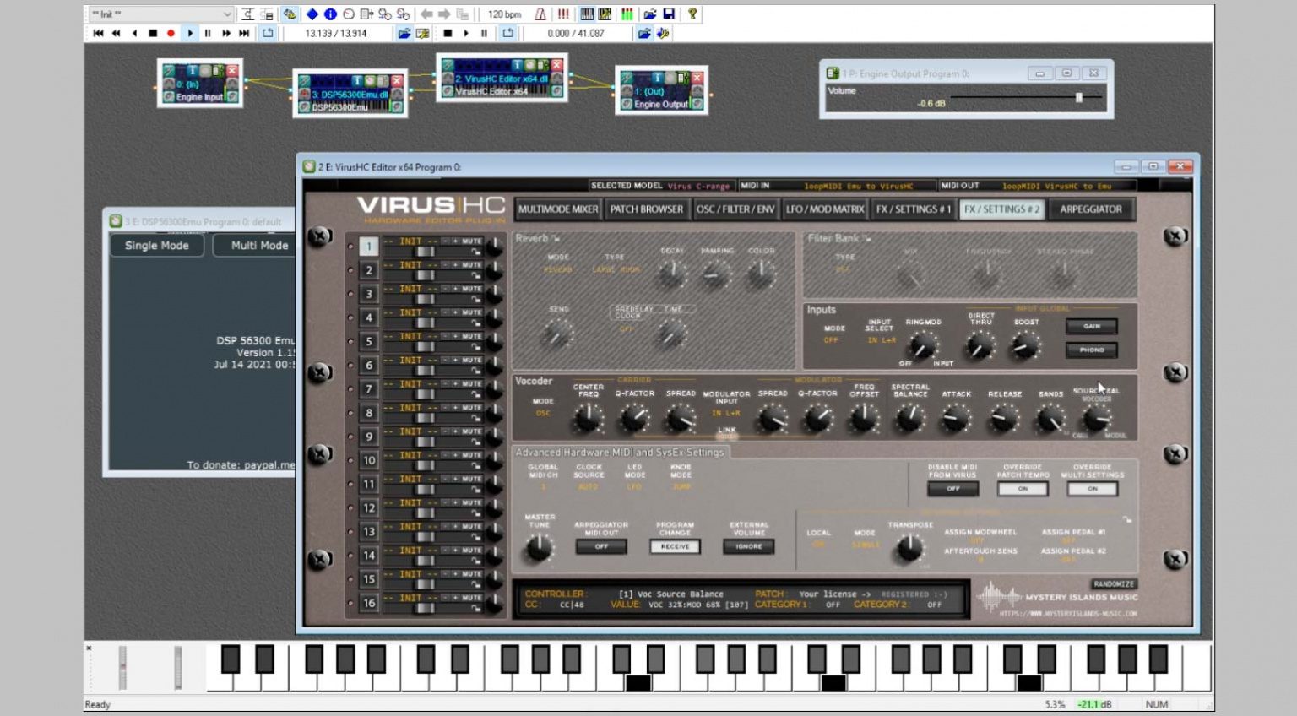The height and width of the screenshot is (716, 1297).
Task: Open the ARPEGGIATOR tab
Action: 1093,209
